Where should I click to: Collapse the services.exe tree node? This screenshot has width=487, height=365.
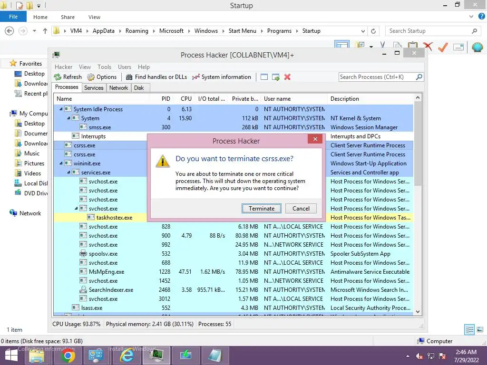(68, 172)
